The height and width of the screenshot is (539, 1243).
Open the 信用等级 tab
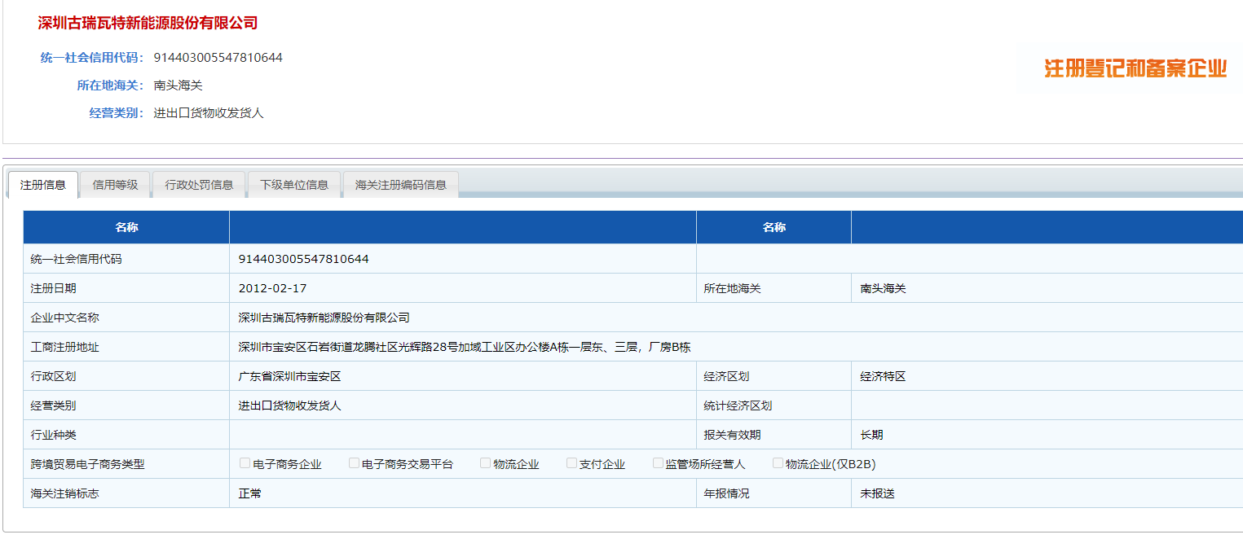point(115,185)
